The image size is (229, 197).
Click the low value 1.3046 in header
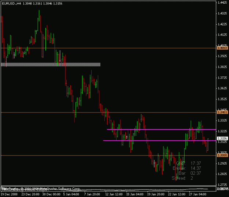point(48,4)
